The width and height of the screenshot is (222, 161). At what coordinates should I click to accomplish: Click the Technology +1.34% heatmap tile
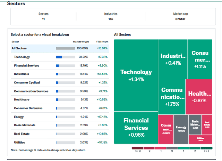[x=136, y=75]
